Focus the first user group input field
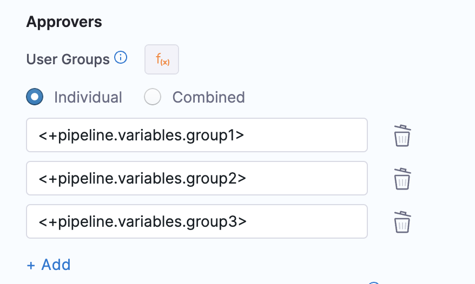Viewport: 475px width, 284px height. 303,135
